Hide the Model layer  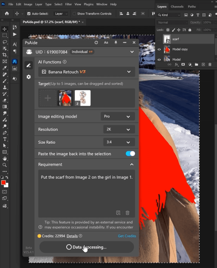(x=159, y=60)
